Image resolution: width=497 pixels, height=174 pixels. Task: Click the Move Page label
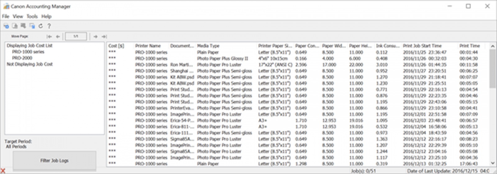[x=20, y=36]
